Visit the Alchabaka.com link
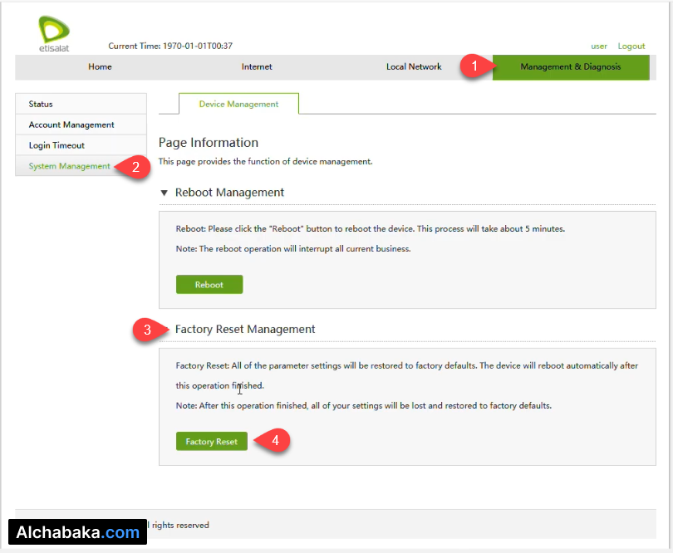 pos(78,532)
